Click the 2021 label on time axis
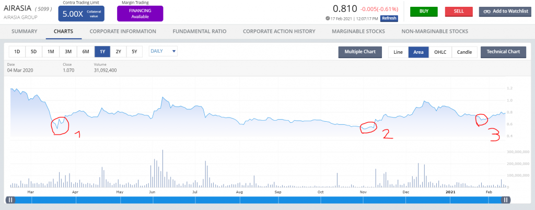 pos(451,192)
